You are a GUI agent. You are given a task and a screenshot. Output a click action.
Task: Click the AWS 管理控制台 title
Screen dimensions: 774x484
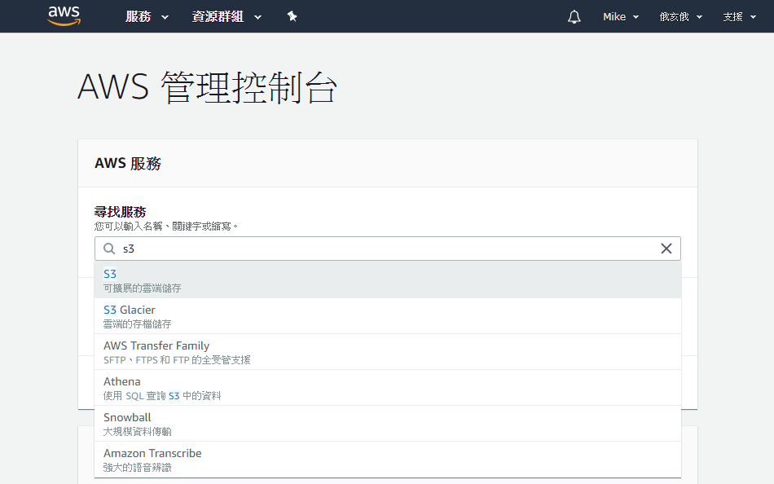tap(207, 87)
